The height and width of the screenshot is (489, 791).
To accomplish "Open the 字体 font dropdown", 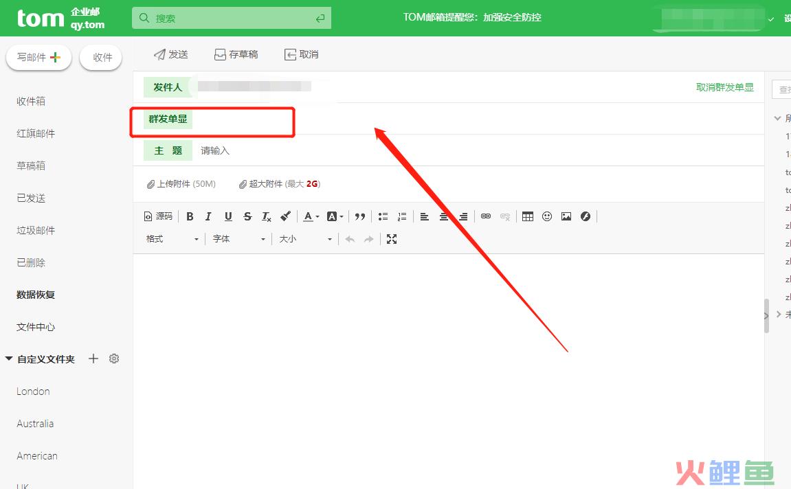I will [238, 239].
